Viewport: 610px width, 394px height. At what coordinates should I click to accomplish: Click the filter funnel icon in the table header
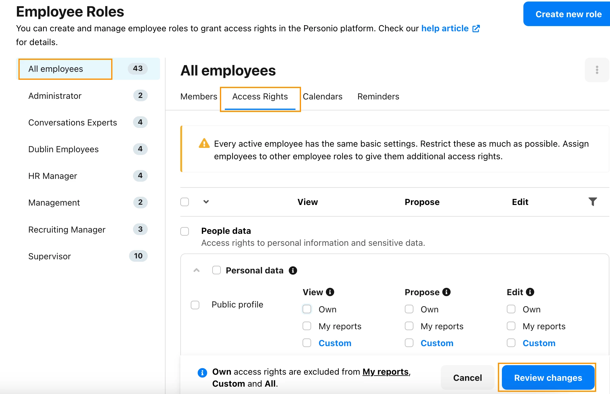pyautogui.click(x=592, y=202)
